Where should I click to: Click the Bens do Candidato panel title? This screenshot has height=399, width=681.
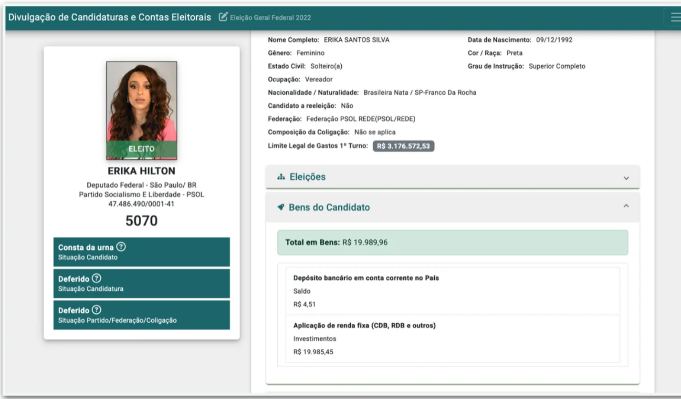(329, 207)
